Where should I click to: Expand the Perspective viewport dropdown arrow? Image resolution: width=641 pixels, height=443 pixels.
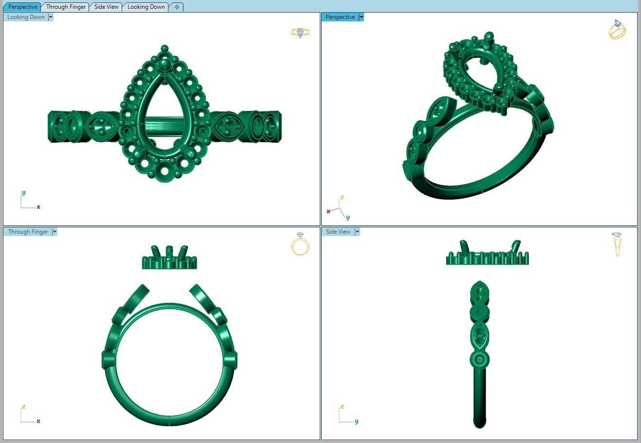coord(361,17)
